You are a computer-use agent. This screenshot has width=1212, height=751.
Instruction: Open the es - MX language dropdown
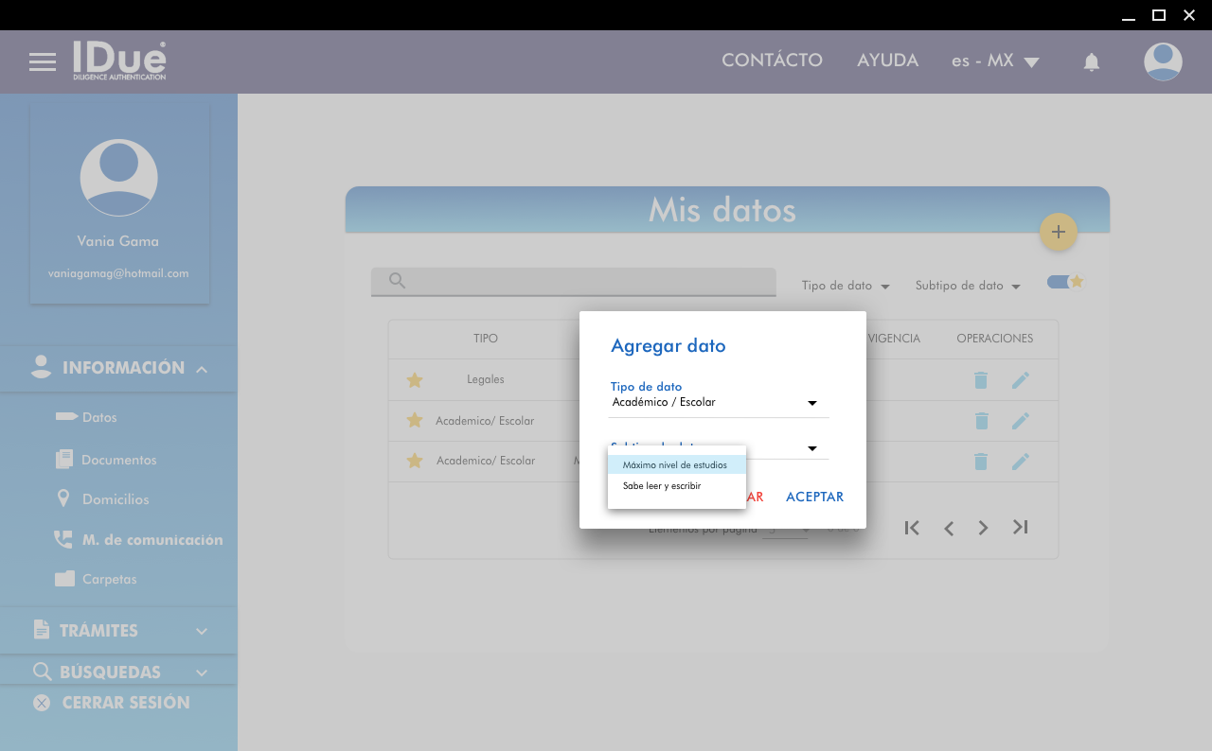click(x=994, y=61)
